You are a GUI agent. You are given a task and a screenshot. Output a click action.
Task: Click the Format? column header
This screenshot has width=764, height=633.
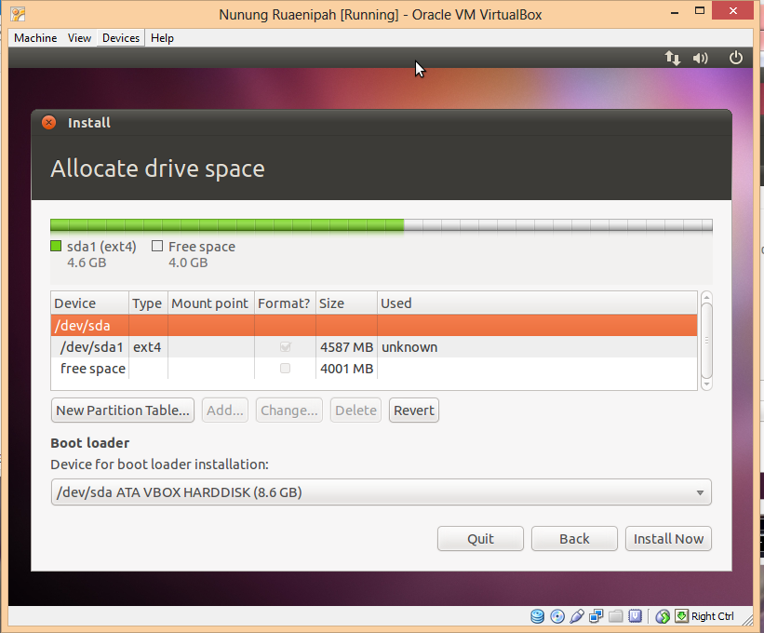285,303
